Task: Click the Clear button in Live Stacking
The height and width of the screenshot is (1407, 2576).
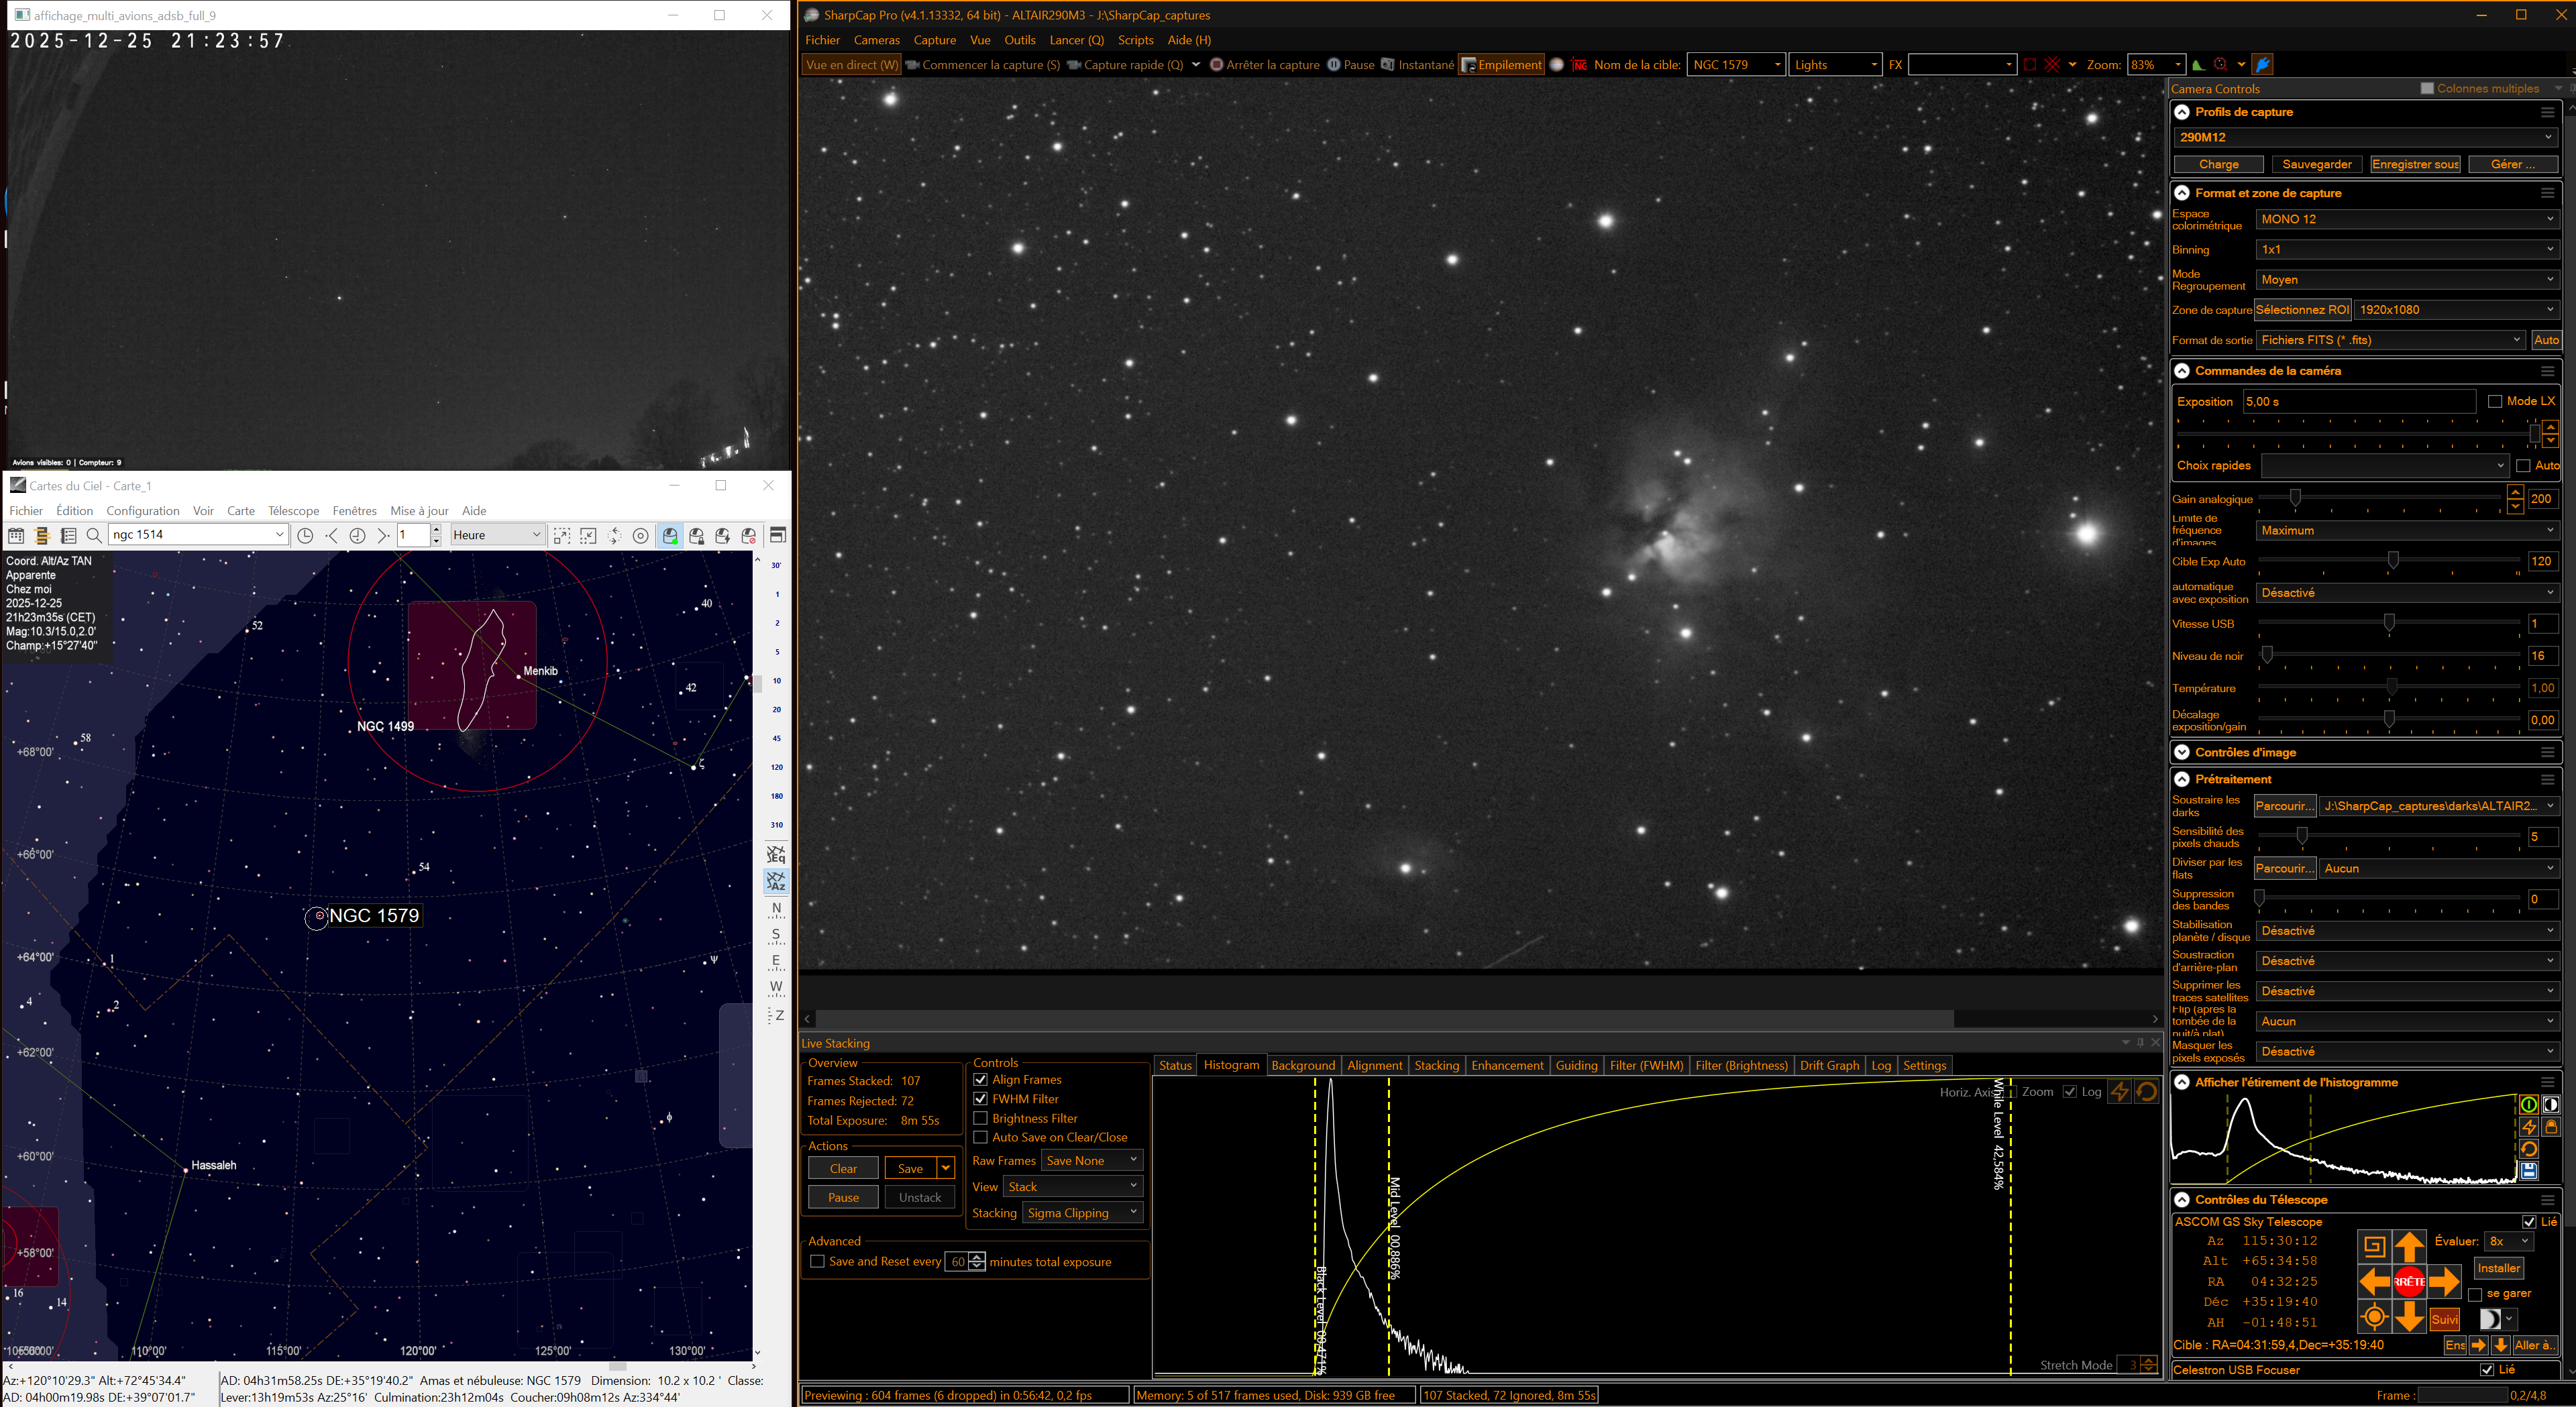Action: [x=843, y=1169]
